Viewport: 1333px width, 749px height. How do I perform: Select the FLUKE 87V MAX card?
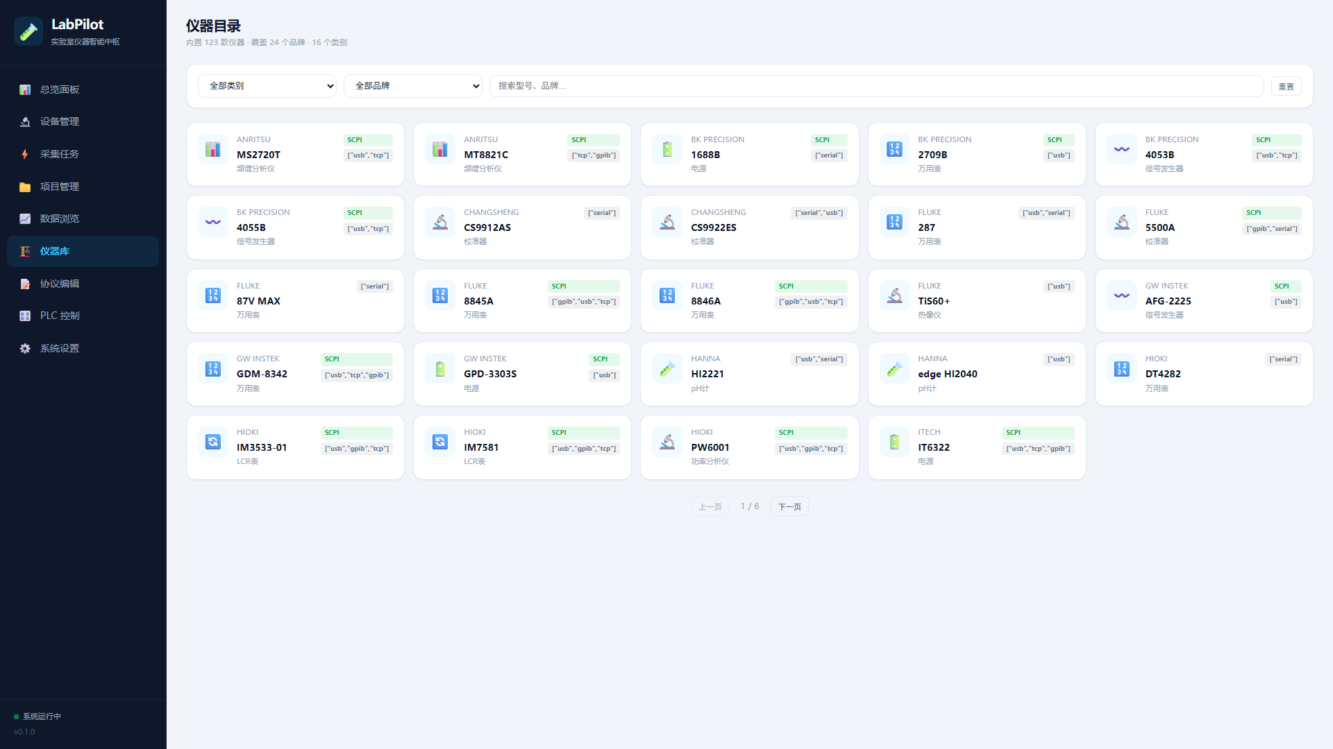pyautogui.click(x=295, y=300)
